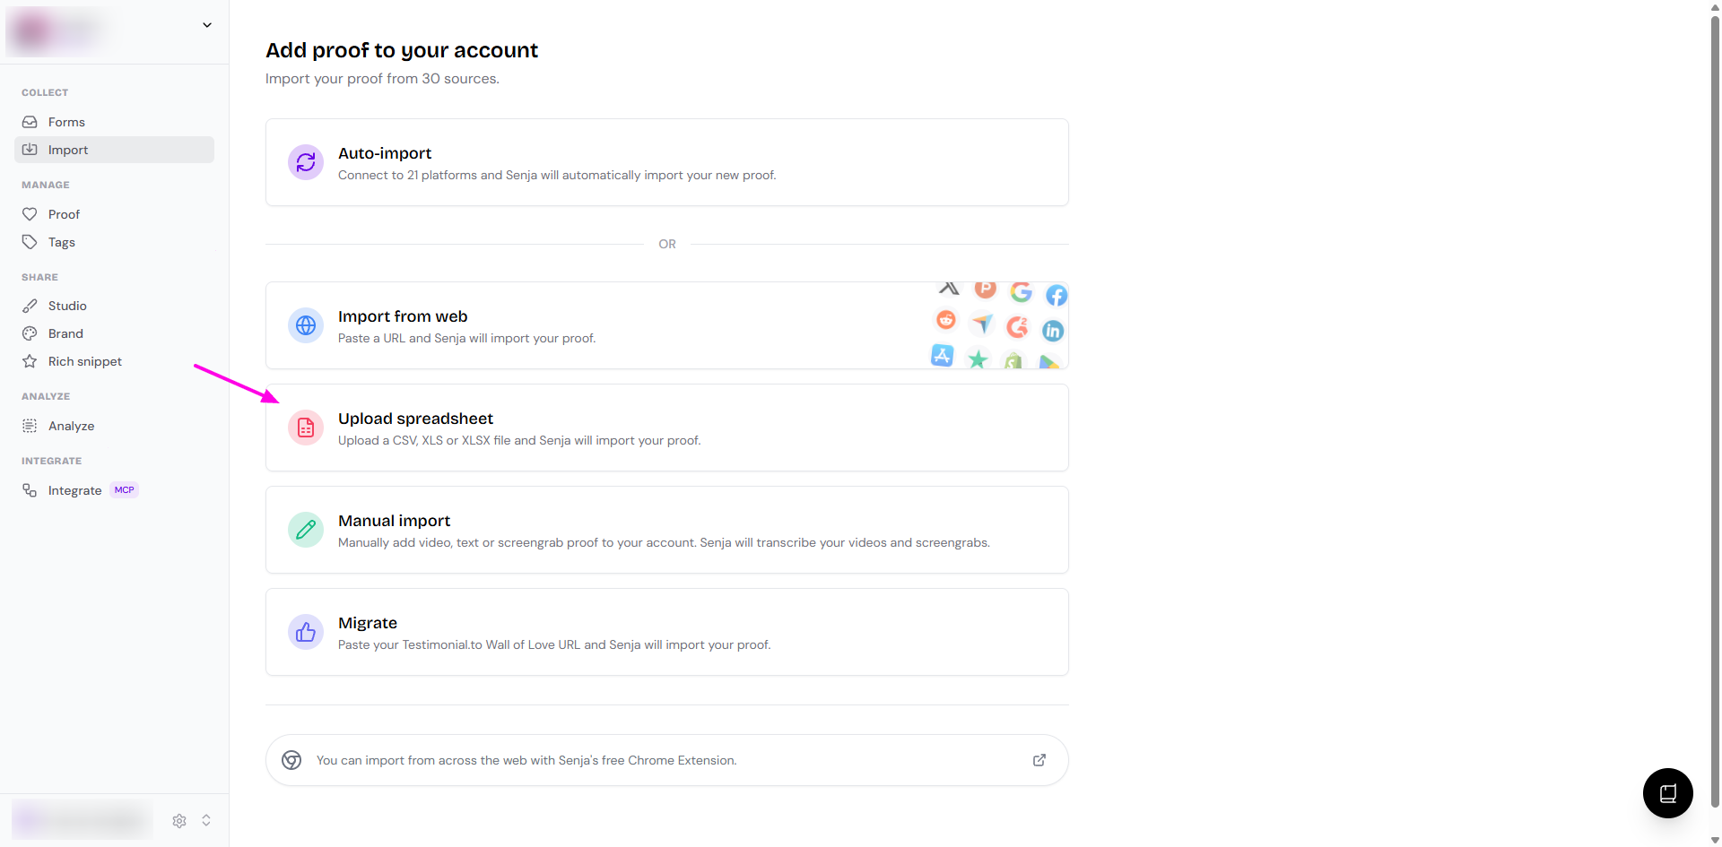Open Rich snippet in the sidebar
Screen dimensions: 1722x847
(84, 361)
